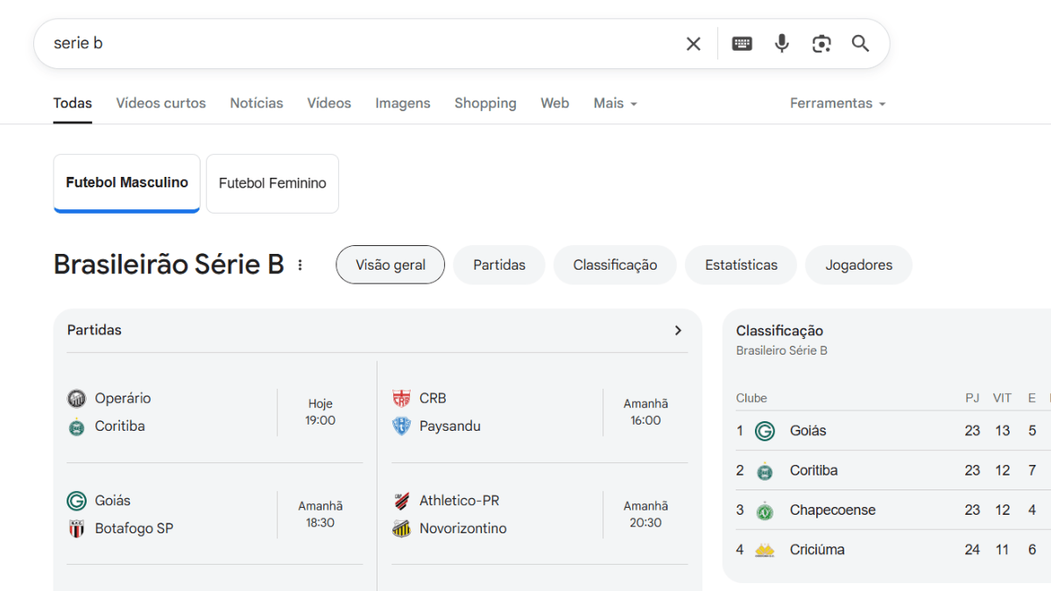Open the Classificação chip button

615,265
